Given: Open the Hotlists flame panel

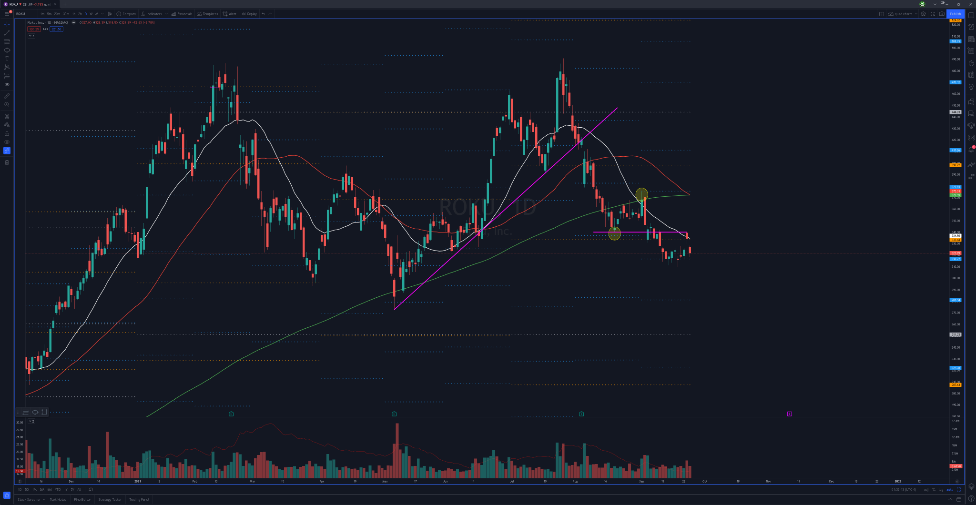Looking at the screenshot, I should pyautogui.click(x=971, y=63).
